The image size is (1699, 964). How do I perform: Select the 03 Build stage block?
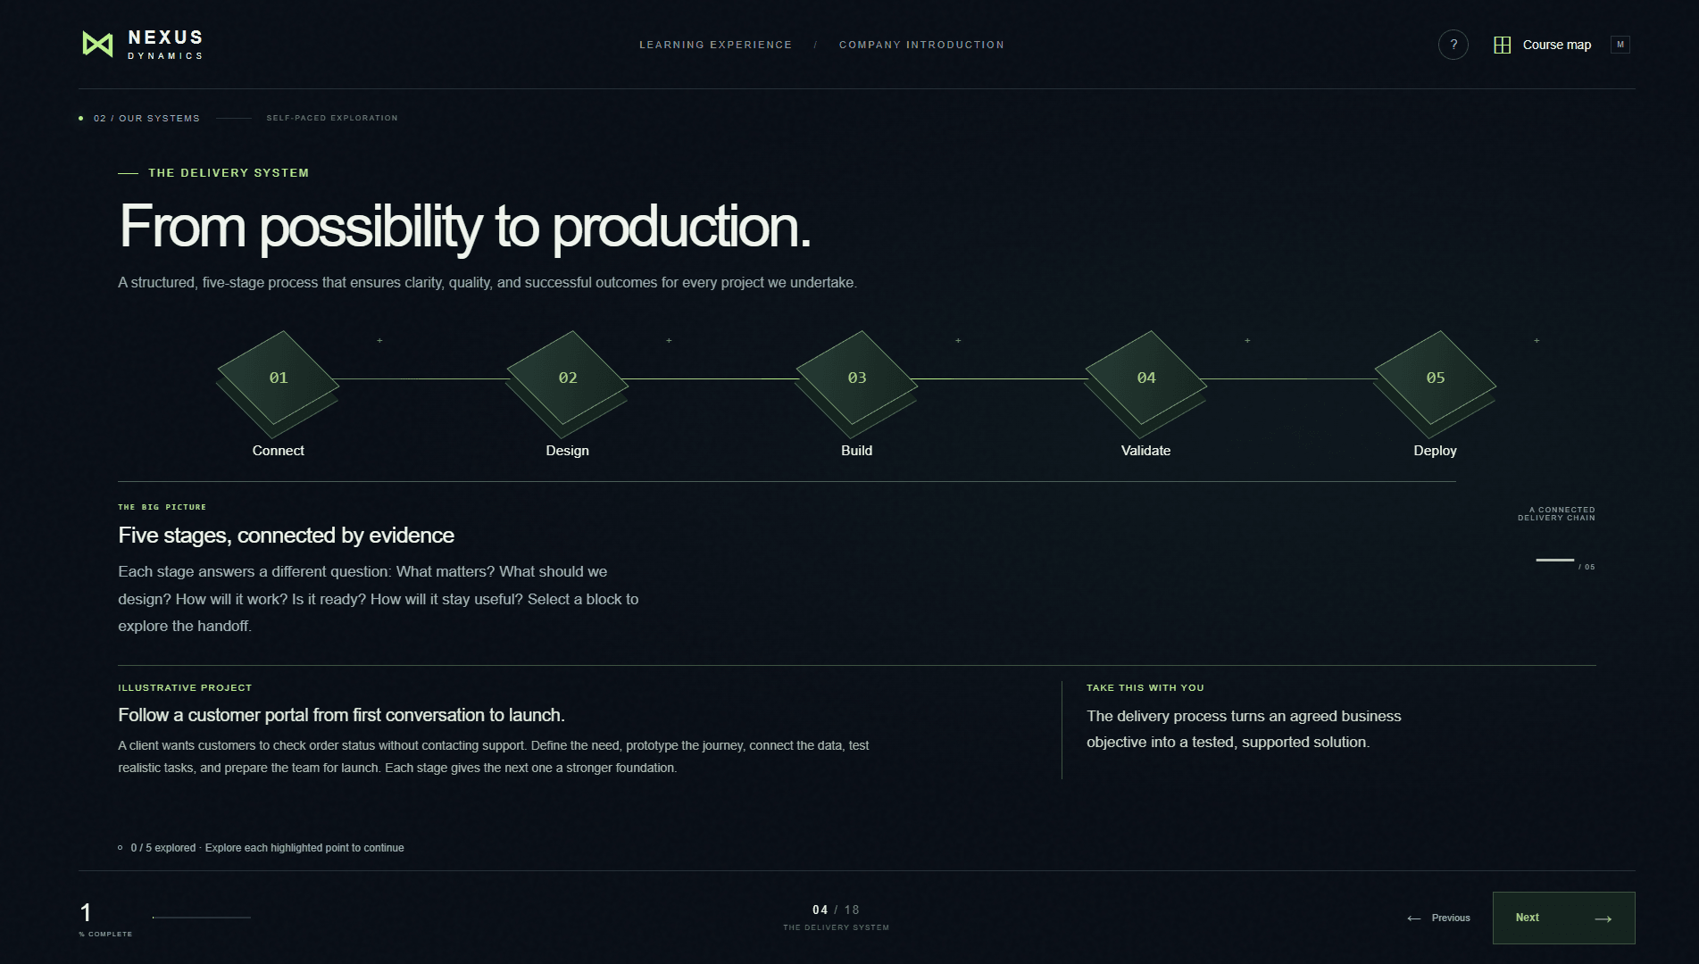pyautogui.click(x=857, y=378)
